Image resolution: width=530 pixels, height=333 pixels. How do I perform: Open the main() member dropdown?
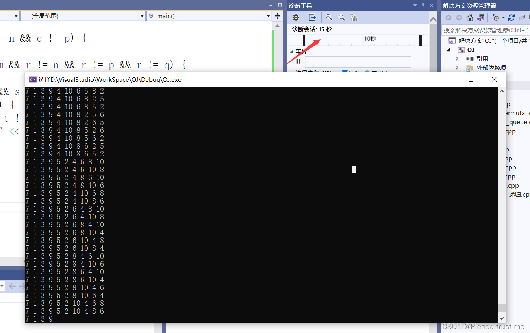209,16
